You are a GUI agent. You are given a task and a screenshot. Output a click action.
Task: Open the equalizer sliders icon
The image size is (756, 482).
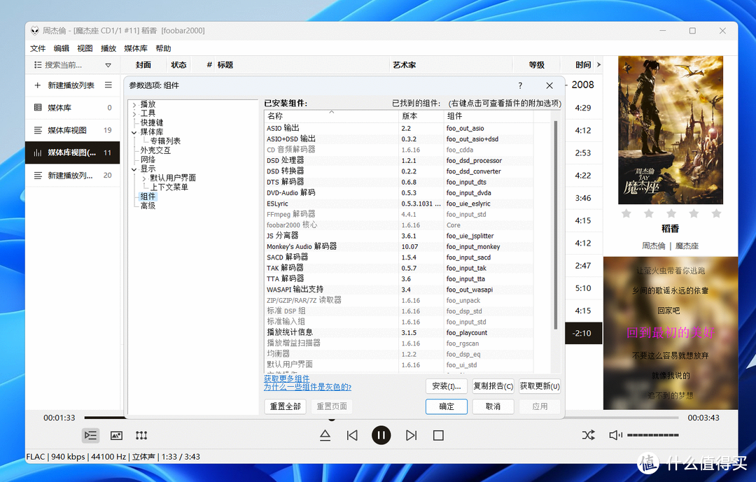[x=141, y=435]
